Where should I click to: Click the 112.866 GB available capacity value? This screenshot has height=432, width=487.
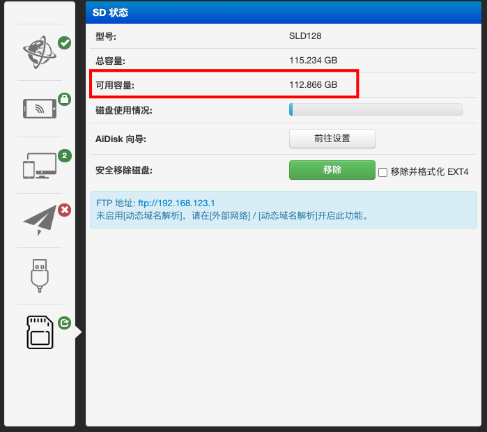pyautogui.click(x=313, y=85)
